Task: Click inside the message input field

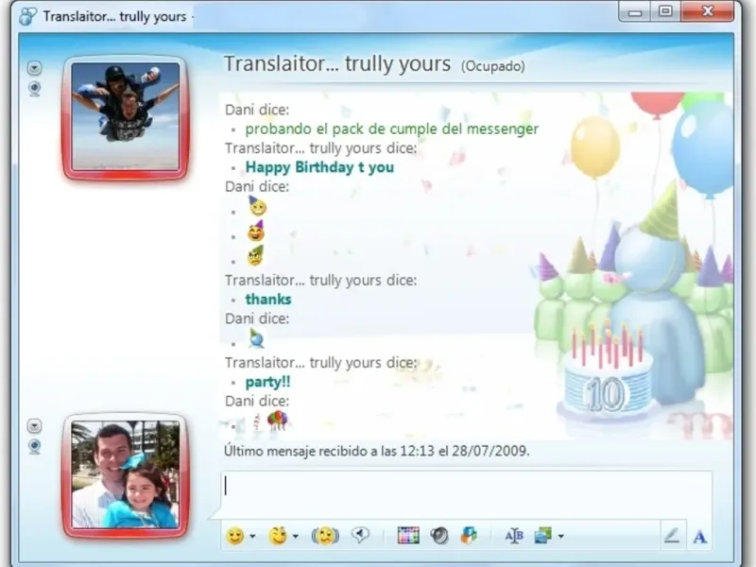Action: pyautogui.click(x=466, y=494)
